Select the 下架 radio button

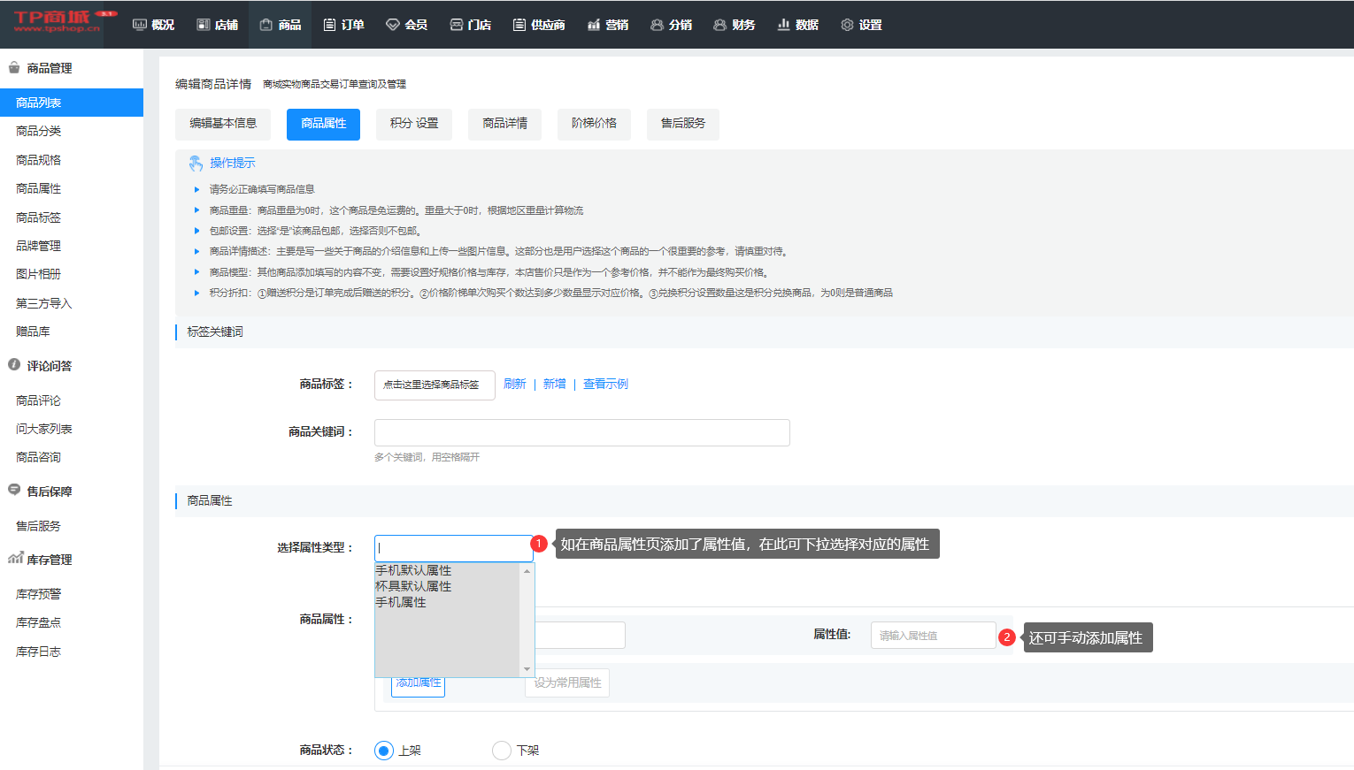[x=502, y=751]
